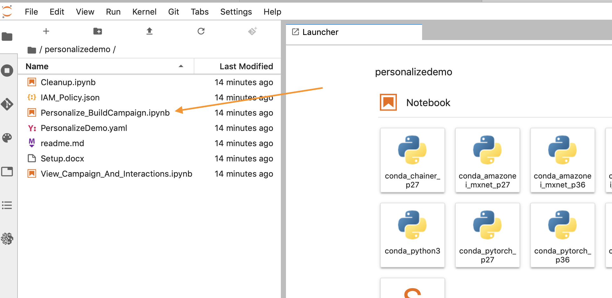Click the Notebook section icon in Launcher
The width and height of the screenshot is (612, 298).
(x=388, y=102)
